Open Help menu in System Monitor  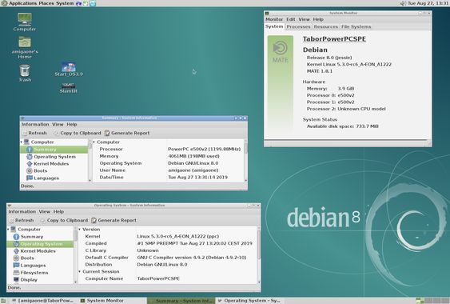click(x=318, y=19)
